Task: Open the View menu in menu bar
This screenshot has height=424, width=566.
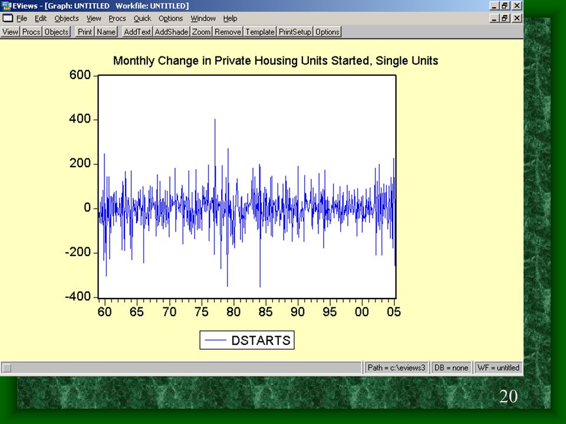Action: coord(94,18)
